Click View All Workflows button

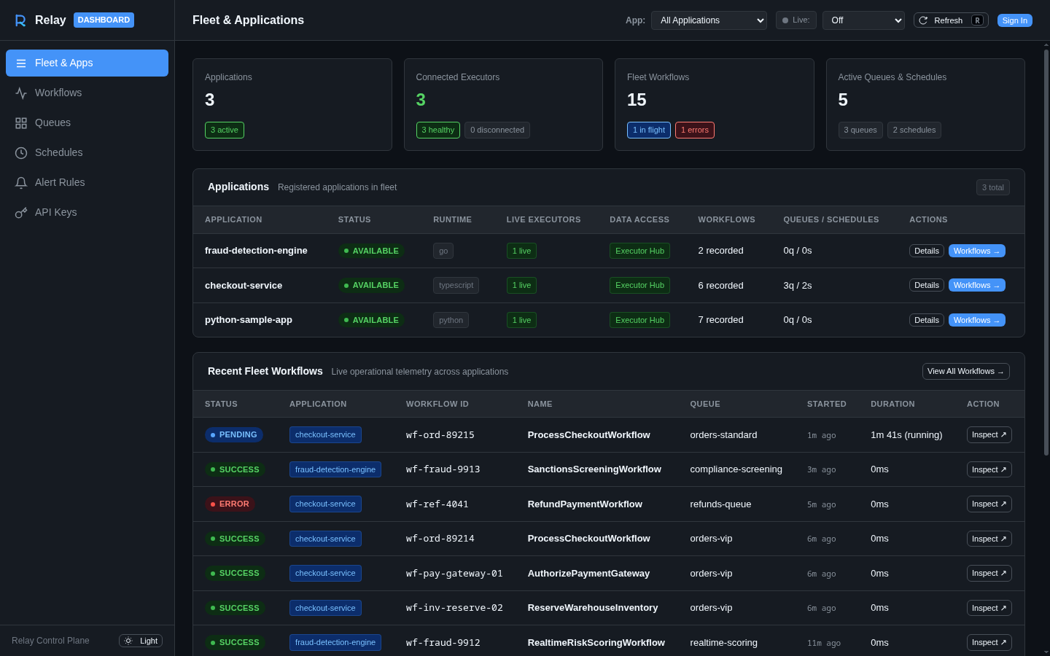pyautogui.click(x=965, y=371)
